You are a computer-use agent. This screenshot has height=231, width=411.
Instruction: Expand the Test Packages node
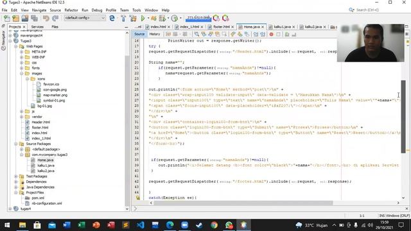click(x=16, y=176)
